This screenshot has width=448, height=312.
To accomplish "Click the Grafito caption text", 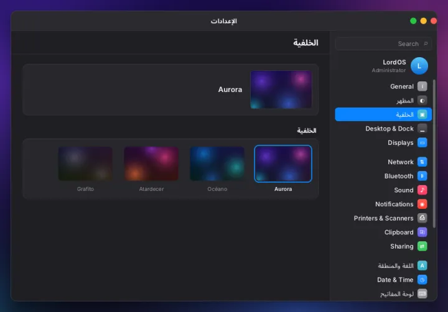I will [85, 189].
